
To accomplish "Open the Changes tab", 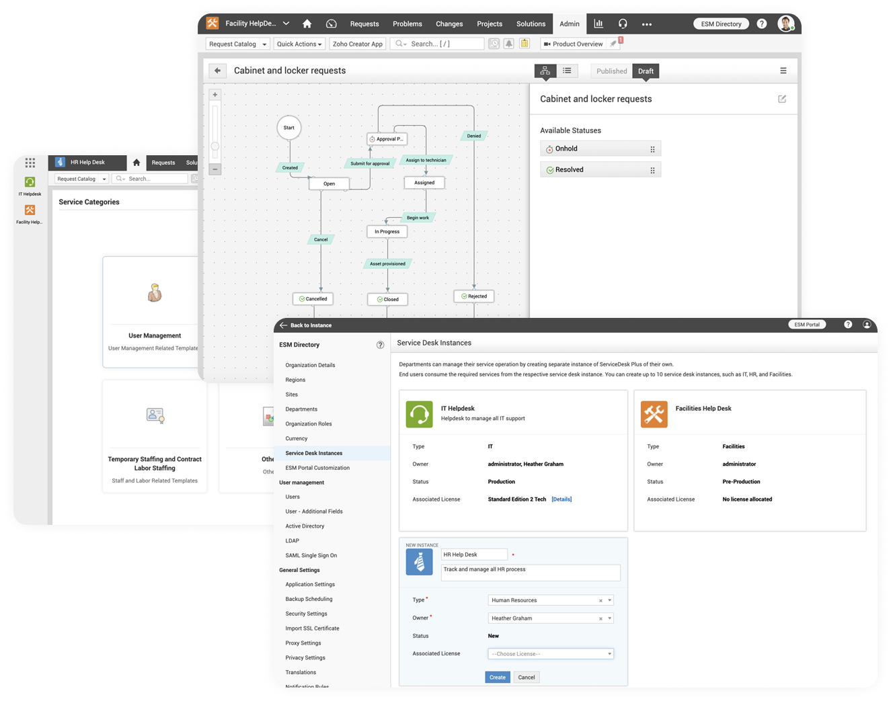I will pyautogui.click(x=449, y=24).
